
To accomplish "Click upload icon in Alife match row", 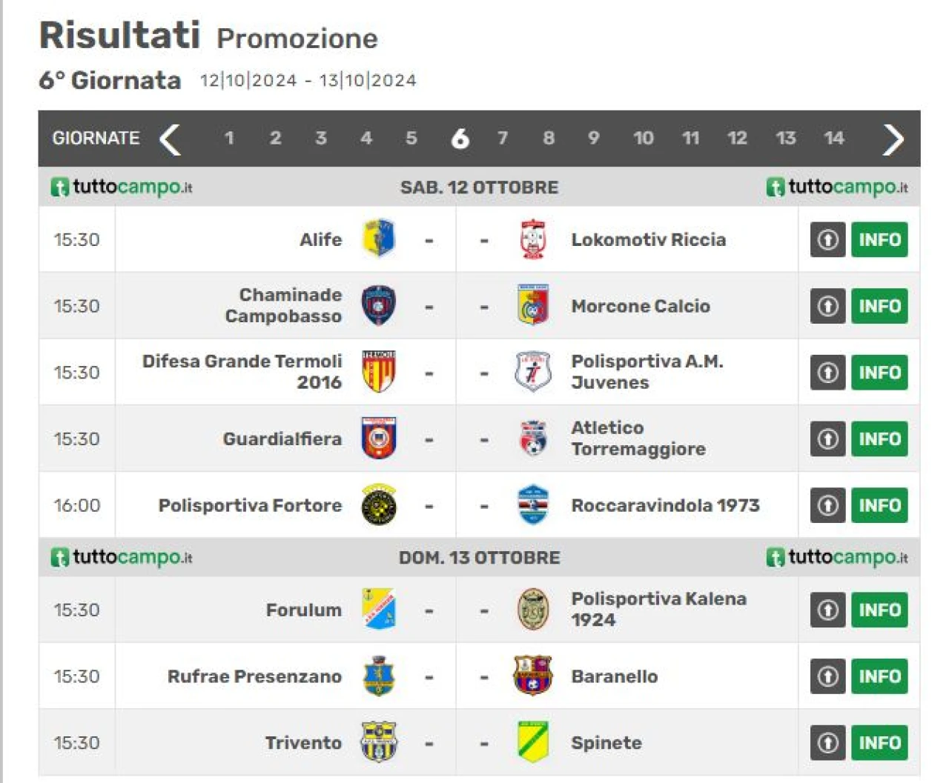I will [x=827, y=239].
